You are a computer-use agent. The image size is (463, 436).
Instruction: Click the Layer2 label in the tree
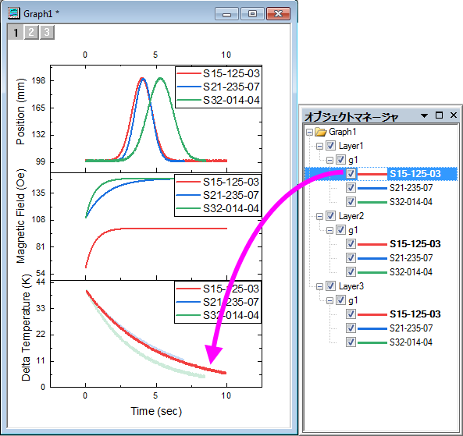351,216
